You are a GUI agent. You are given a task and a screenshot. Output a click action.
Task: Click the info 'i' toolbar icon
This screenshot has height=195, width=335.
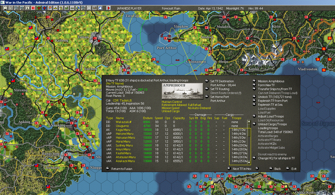click(x=28, y=8)
